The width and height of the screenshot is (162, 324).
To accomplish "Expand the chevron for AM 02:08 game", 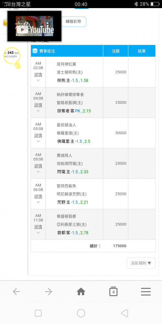I will (x=38, y=80).
